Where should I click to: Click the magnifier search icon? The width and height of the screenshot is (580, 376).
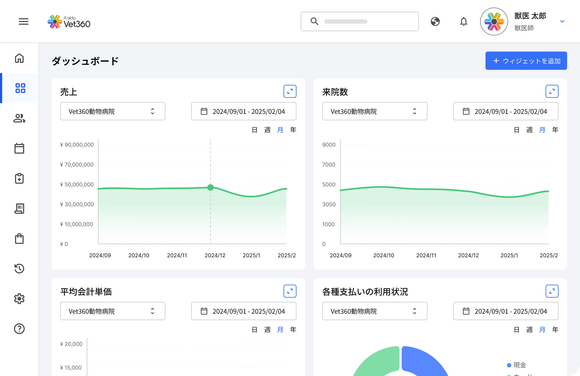(x=314, y=21)
